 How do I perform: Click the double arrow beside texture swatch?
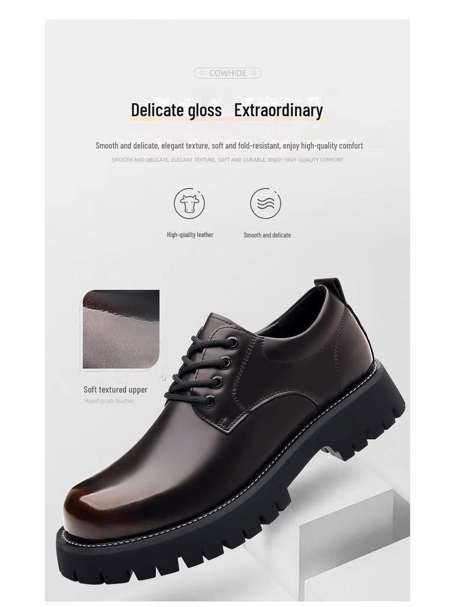click(163, 378)
